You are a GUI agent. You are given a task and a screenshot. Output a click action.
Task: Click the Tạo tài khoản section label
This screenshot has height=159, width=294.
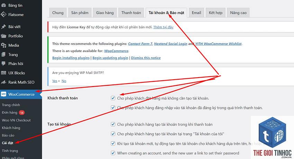(x=59, y=124)
